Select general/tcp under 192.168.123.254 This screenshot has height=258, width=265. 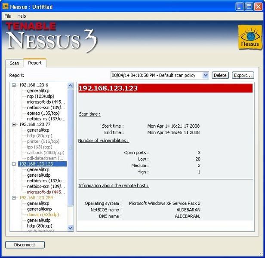(x=38, y=203)
